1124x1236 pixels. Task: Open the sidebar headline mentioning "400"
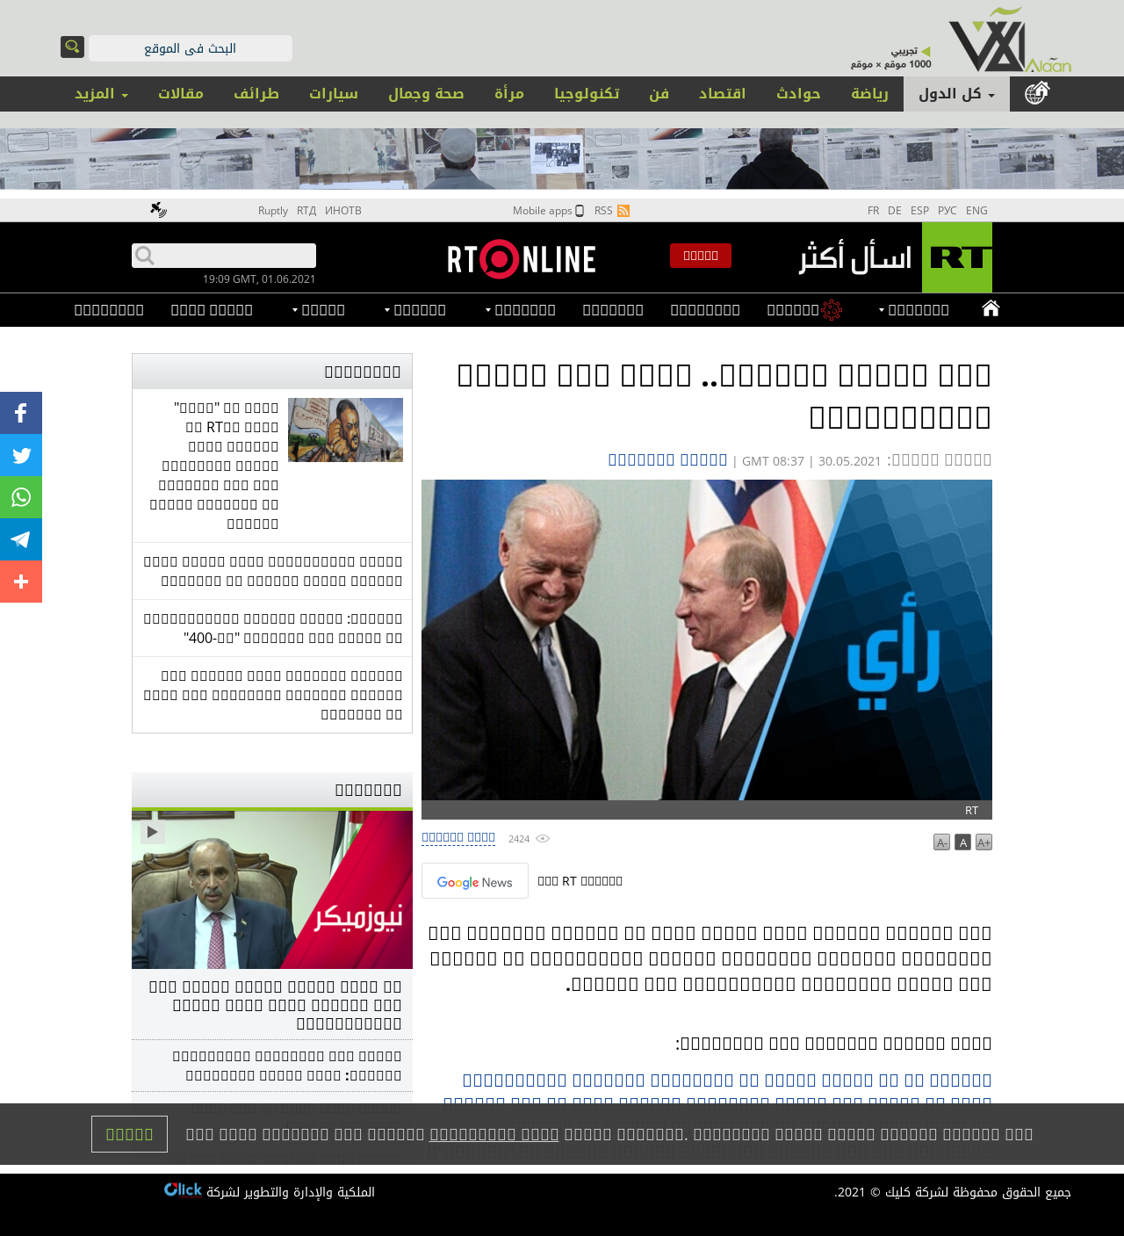(x=272, y=628)
